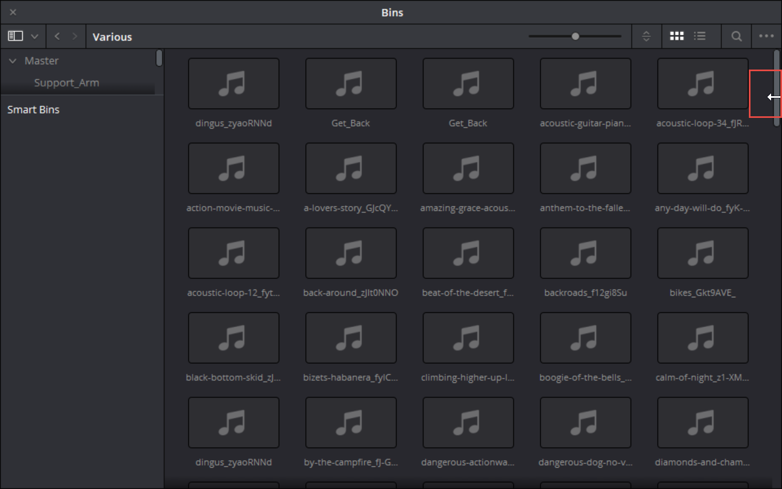Select the by-the-campfire clip thumbnail
The height and width of the screenshot is (489, 782).
[351, 423]
